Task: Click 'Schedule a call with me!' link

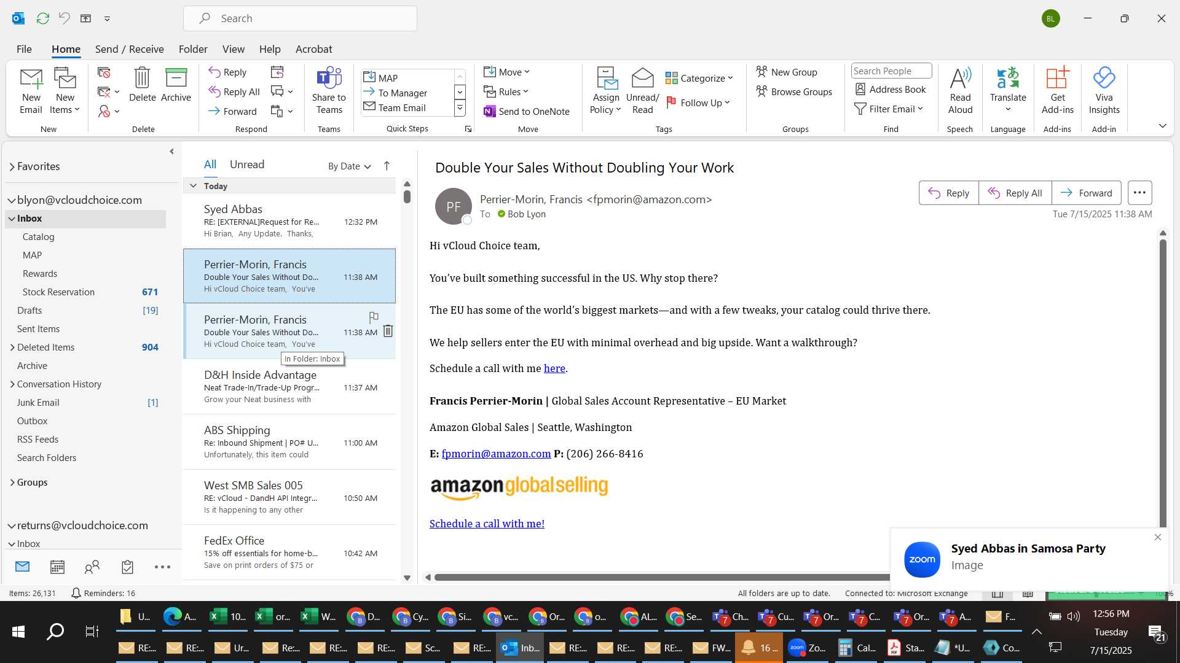Action: click(487, 524)
